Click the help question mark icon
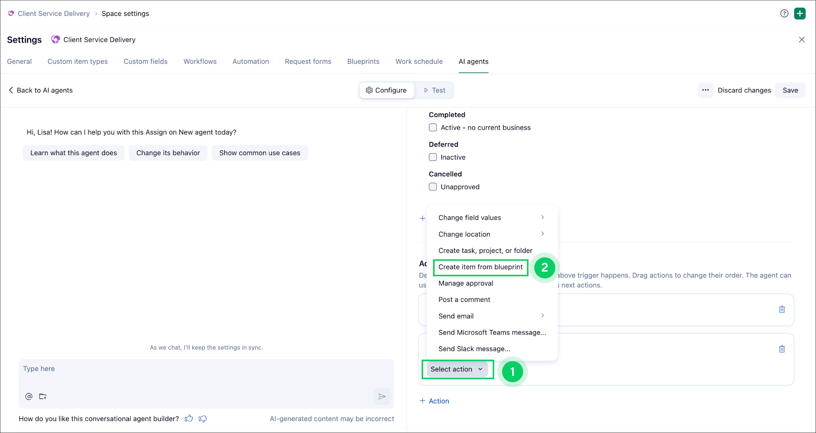 pyautogui.click(x=784, y=14)
